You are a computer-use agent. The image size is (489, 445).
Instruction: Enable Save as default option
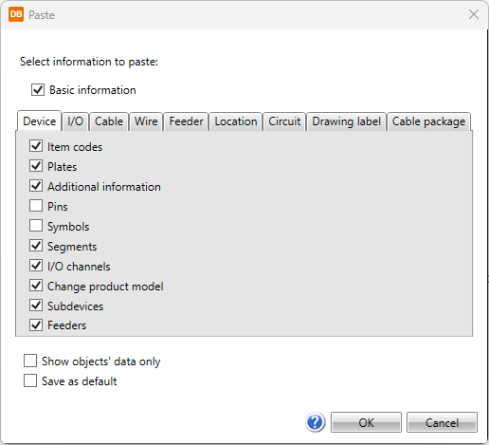pyautogui.click(x=30, y=380)
